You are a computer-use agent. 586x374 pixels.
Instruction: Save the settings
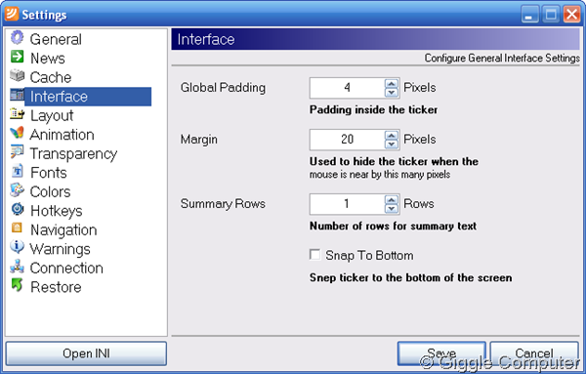click(441, 353)
